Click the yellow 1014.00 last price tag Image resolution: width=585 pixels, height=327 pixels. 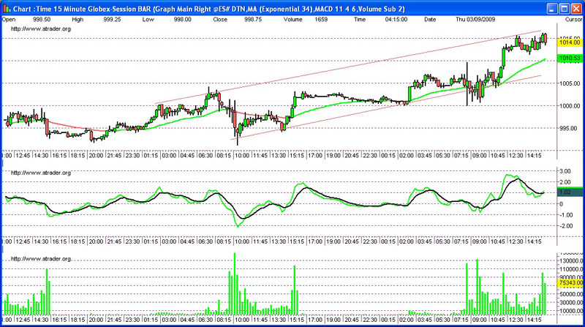click(x=570, y=42)
